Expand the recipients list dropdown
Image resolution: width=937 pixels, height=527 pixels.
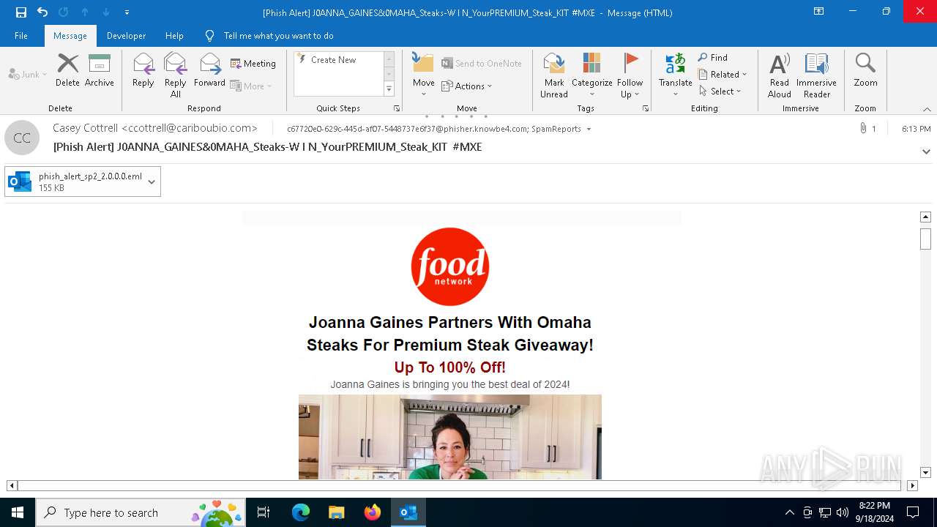[589, 129]
